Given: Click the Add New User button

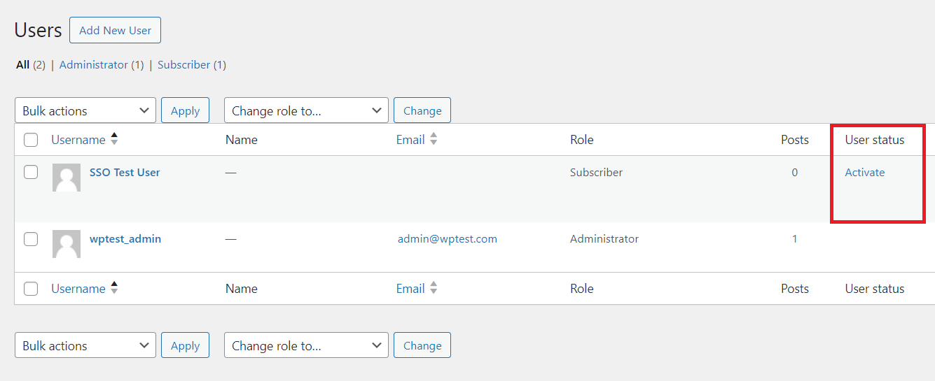Looking at the screenshot, I should 115,31.
